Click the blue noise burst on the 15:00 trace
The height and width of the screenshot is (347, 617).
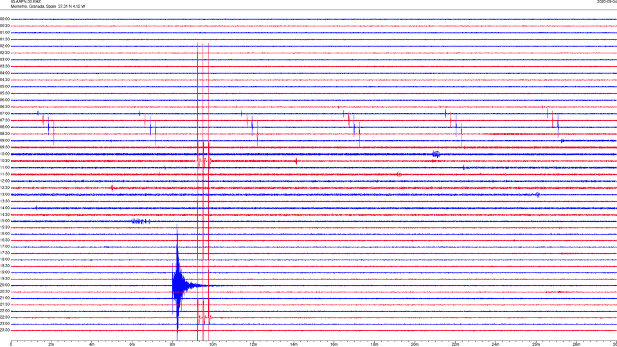[141, 221]
